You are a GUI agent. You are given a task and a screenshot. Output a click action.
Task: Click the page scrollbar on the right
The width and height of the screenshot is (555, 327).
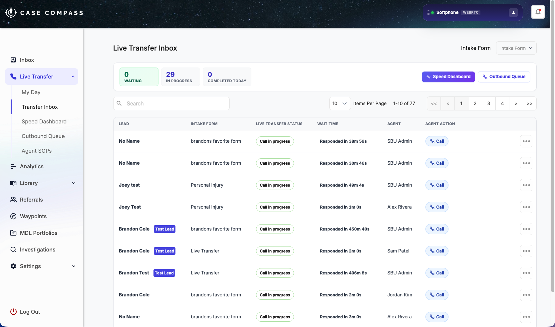point(553,146)
